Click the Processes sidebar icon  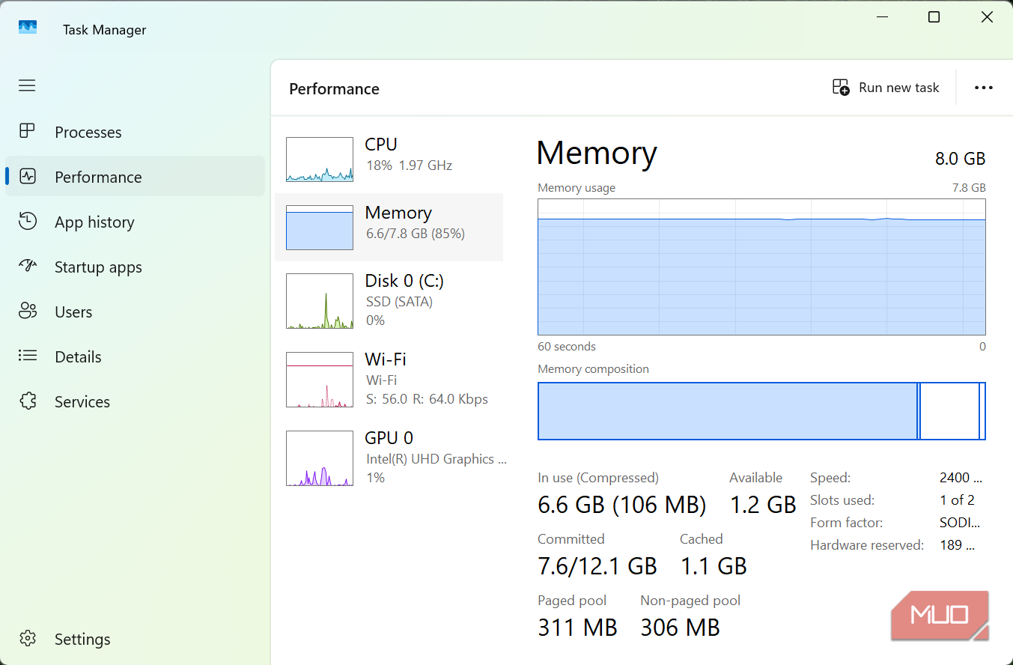tap(27, 132)
